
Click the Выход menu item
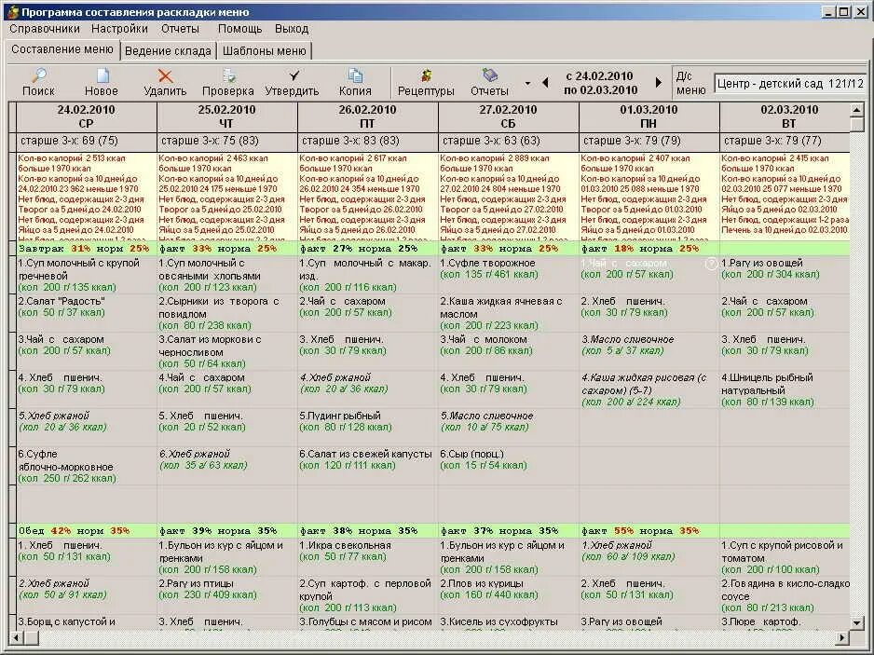coord(292,29)
